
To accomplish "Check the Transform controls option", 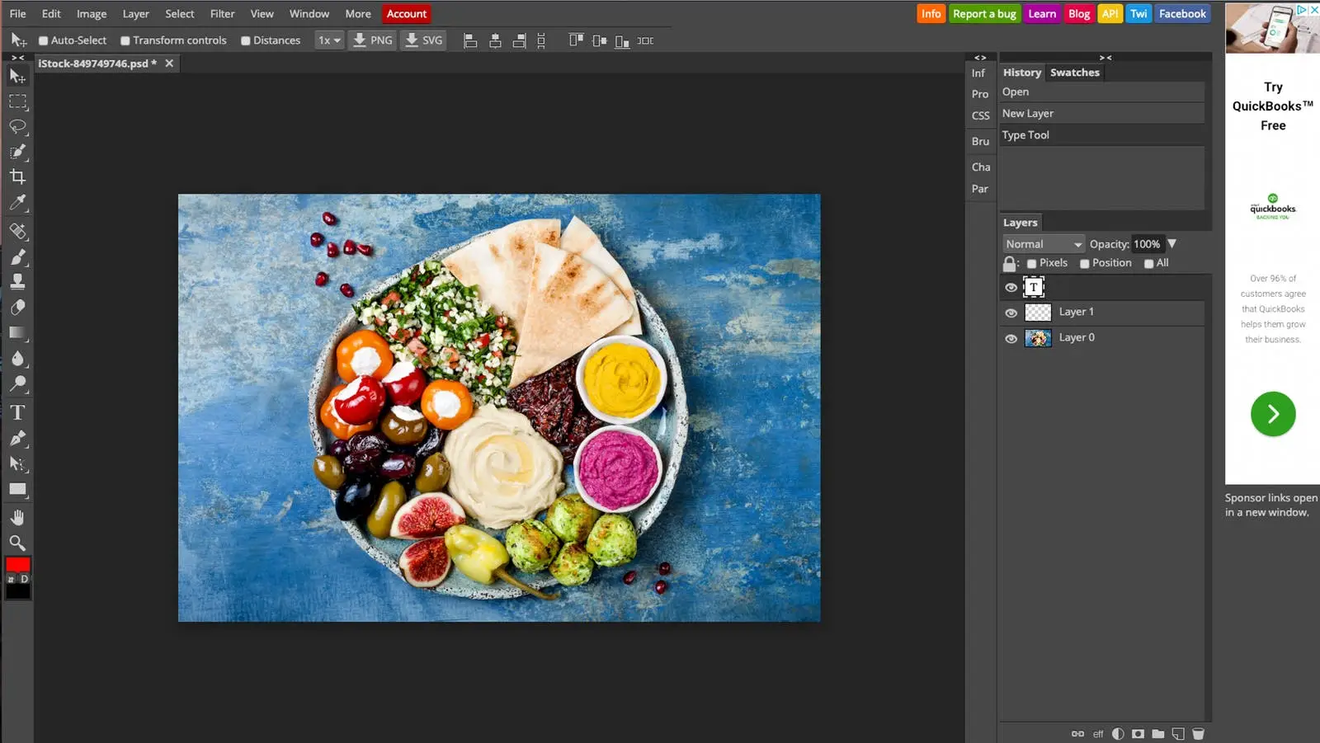I will 125,40.
